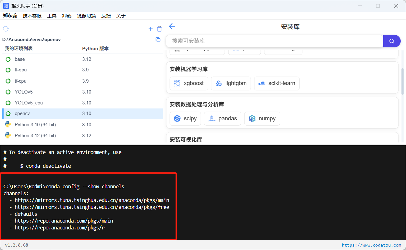Click Python logo beside Python 3.12 (64-bit)

tap(8, 135)
